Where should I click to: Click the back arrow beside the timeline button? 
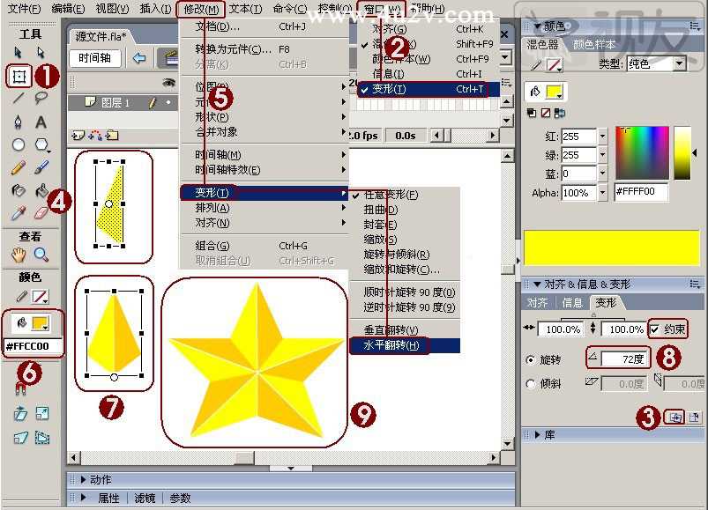coord(139,58)
